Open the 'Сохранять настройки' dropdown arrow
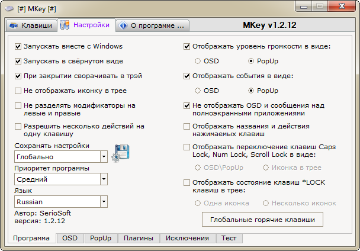Screen dimensions: 360x251 [x=104, y=157]
